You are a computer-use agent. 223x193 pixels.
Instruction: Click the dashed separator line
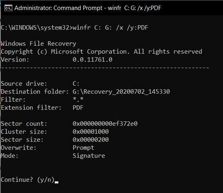(x=105, y=68)
